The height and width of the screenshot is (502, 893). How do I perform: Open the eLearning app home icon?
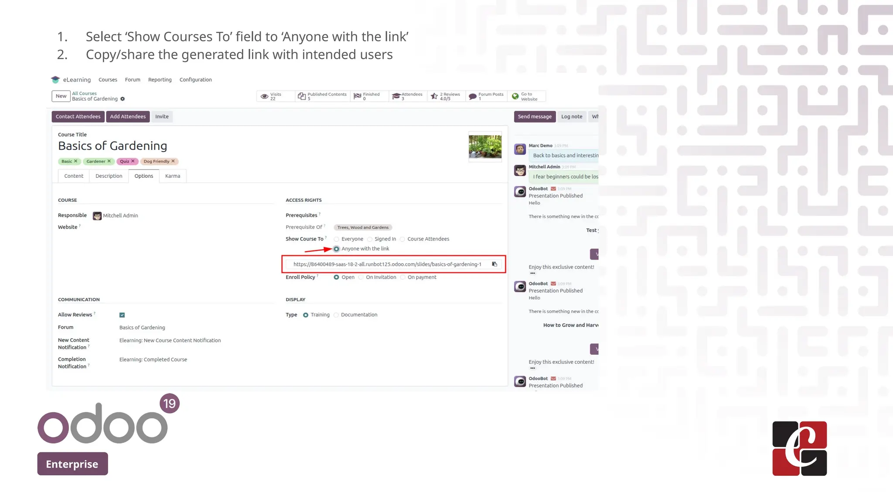point(55,80)
